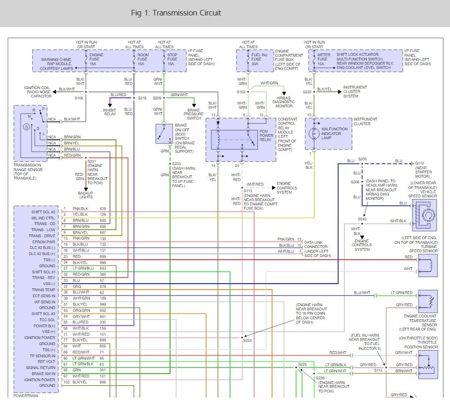Click the 'BRAKE PRESSURE SWITCH' label
Screen dimensions: 450x407
(194, 114)
